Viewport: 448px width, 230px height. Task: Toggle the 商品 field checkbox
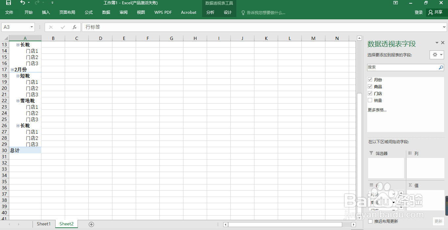(370, 86)
